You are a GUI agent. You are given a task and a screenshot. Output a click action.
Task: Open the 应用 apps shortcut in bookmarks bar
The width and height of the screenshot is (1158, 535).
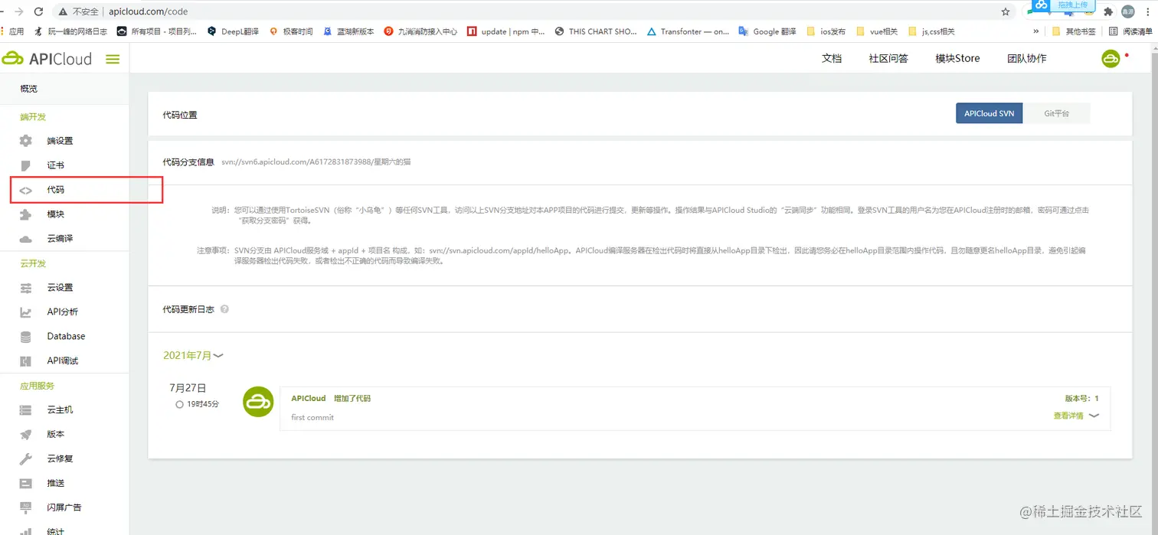(12, 31)
